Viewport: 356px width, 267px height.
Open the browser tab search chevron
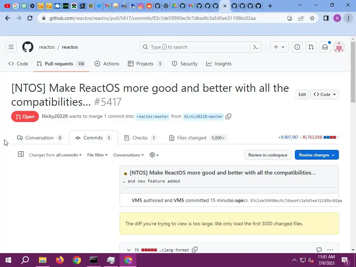pos(300,5)
